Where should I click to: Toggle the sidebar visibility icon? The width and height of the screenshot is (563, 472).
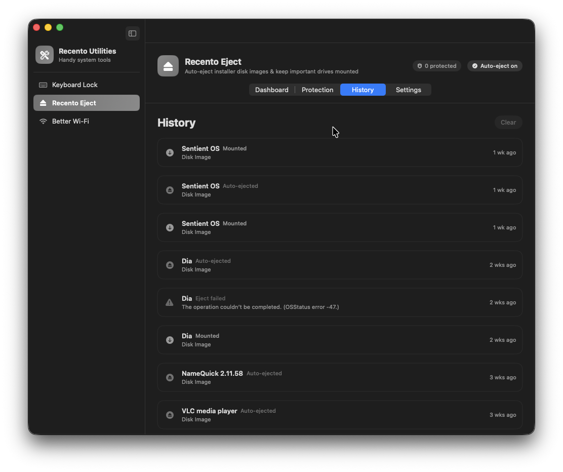[x=133, y=33]
